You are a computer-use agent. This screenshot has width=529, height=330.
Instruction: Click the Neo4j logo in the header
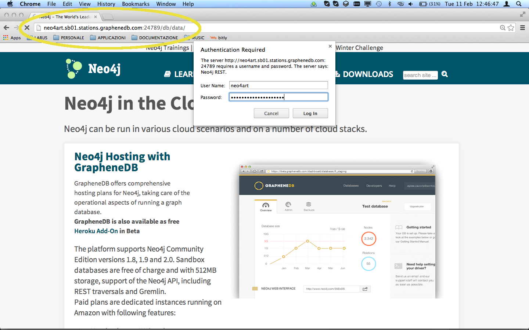pyautogui.click(x=93, y=69)
